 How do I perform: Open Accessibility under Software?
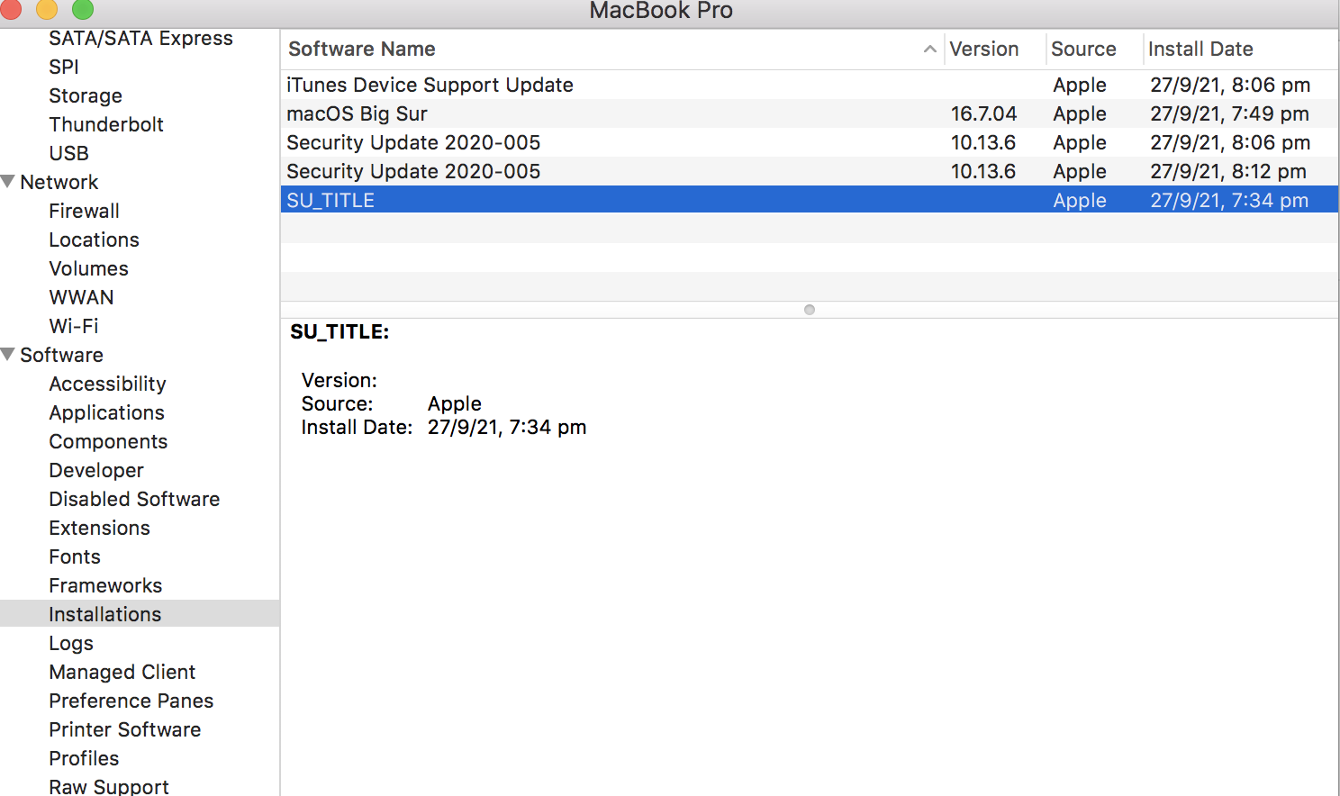coord(107,384)
